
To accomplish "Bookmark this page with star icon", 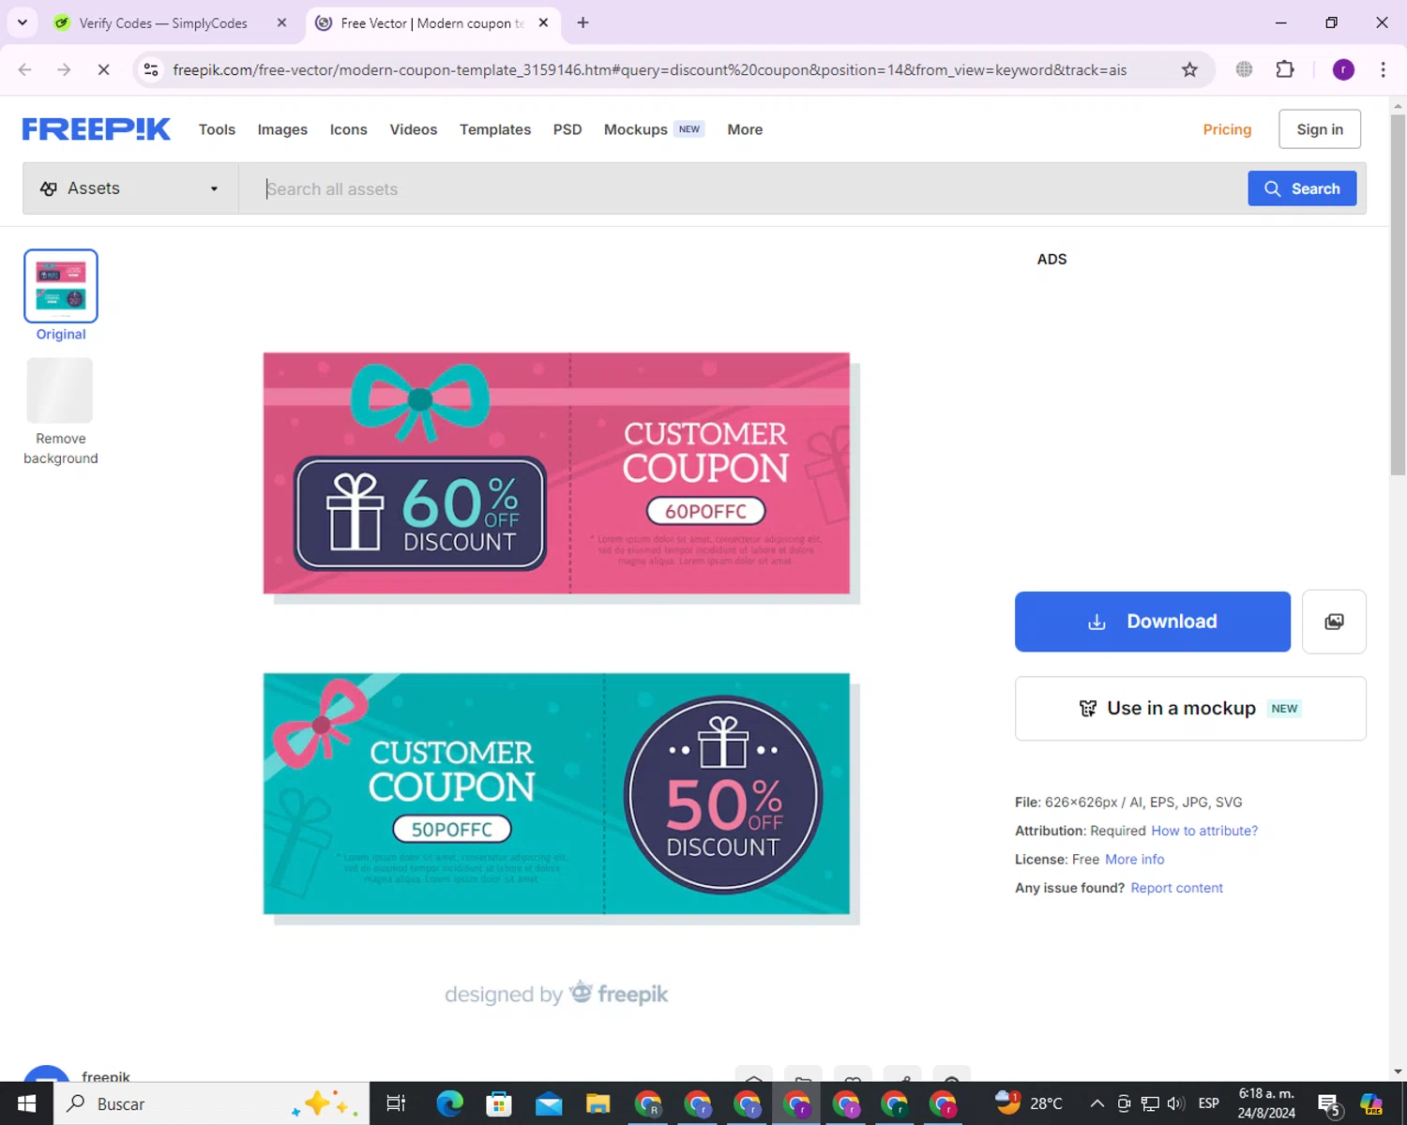I will pyautogui.click(x=1189, y=69).
